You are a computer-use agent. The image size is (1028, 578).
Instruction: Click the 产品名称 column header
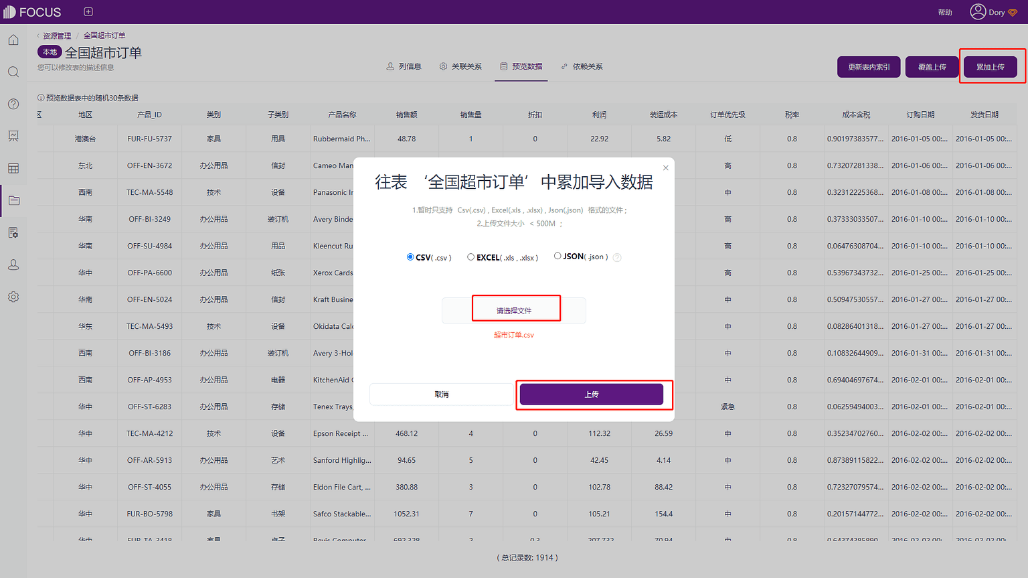pyautogui.click(x=343, y=115)
